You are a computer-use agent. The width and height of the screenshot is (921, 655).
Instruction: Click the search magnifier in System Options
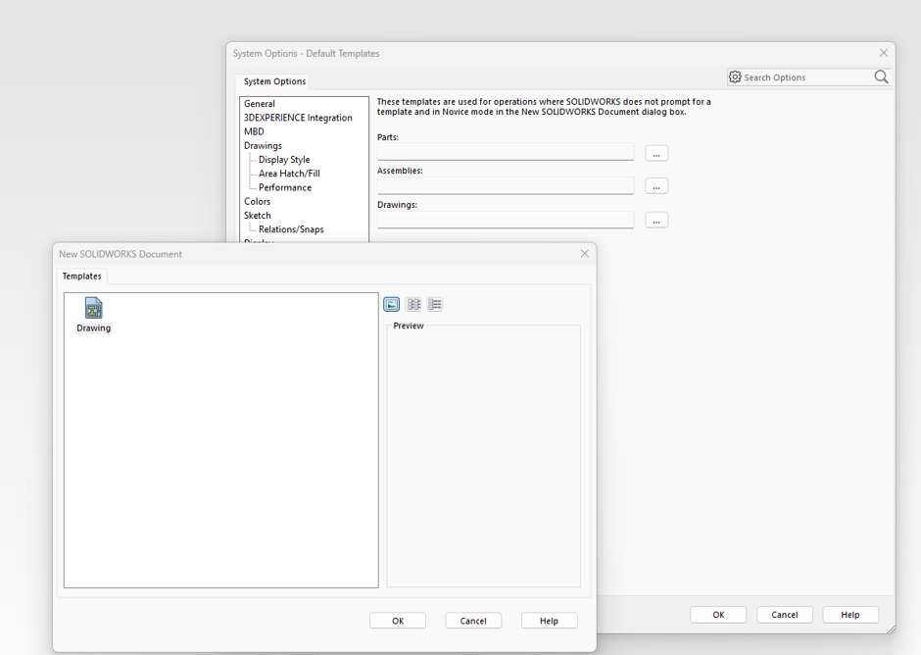(881, 77)
